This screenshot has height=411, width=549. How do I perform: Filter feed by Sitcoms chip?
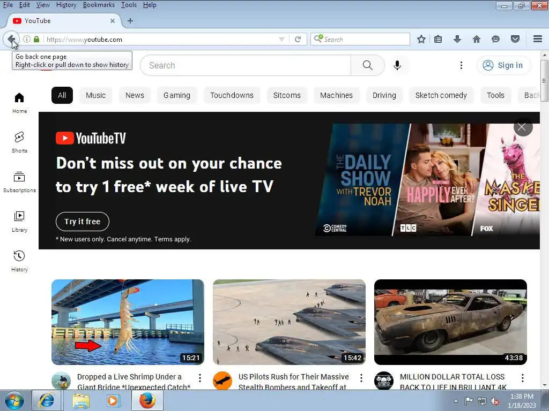[x=287, y=95]
